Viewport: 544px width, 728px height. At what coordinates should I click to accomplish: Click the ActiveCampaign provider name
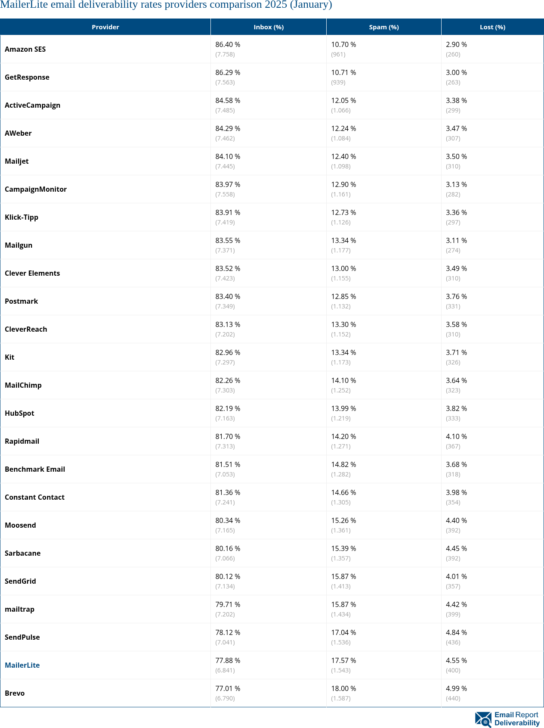point(33,105)
